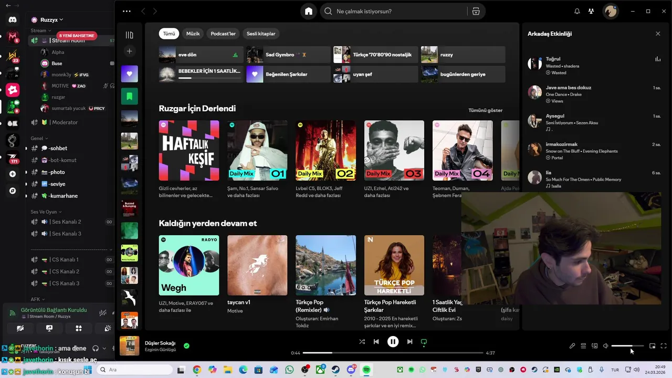This screenshot has width=672, height=378.
Task: Add a server in Discord
Action: point(13,174)
